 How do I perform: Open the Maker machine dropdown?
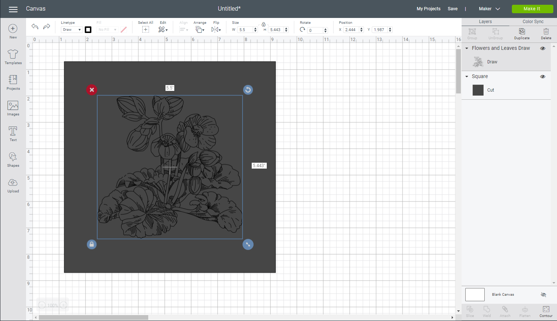[489, 8]
